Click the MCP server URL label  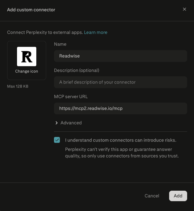[71, 97]
